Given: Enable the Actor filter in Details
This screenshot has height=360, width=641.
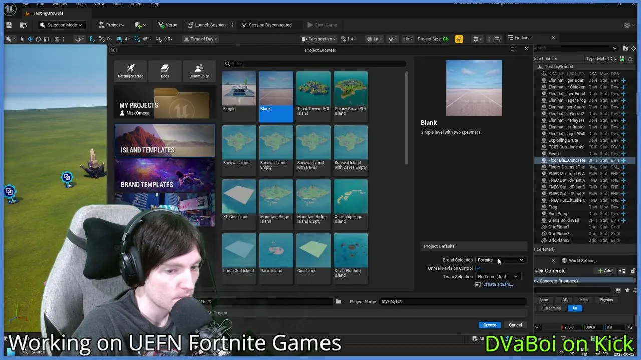Looking at the screenshot, I should (544, 300).
